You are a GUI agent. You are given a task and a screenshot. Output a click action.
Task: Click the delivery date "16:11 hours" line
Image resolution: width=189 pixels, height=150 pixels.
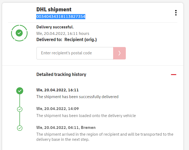pyautogui.click(x=63, y=34)
